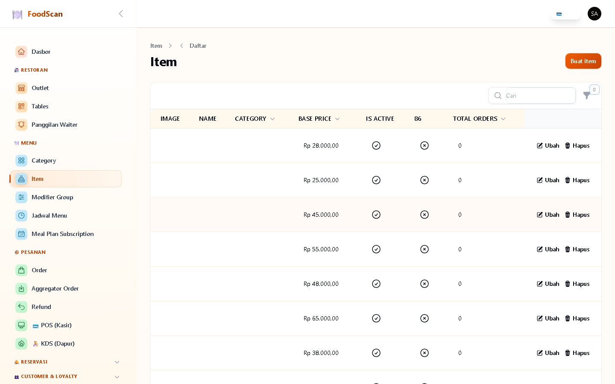The width and height of the screenshot is (615, 384).
Task: Sort by the TOTAL ORDERS column chevron
Action: click(x=503, y=119)
